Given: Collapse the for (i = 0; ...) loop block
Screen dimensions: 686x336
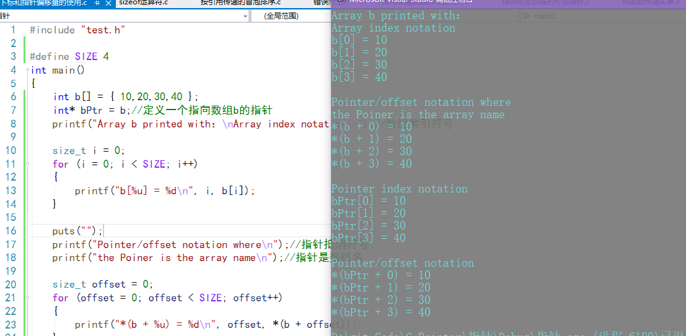Looking at the screenshot, I should pos(27,164).
